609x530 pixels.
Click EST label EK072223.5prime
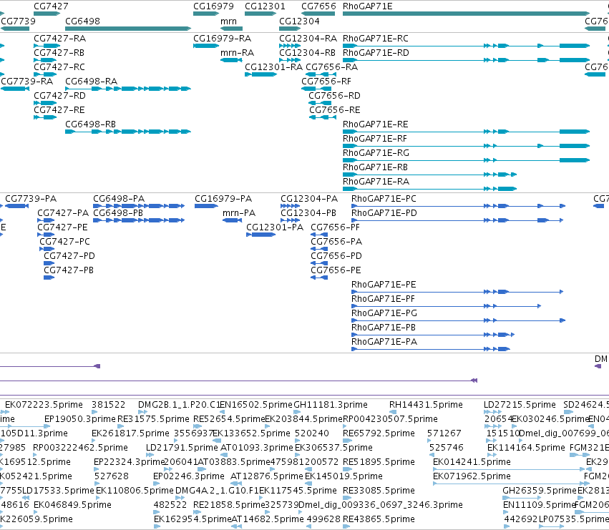pos(44,405)
